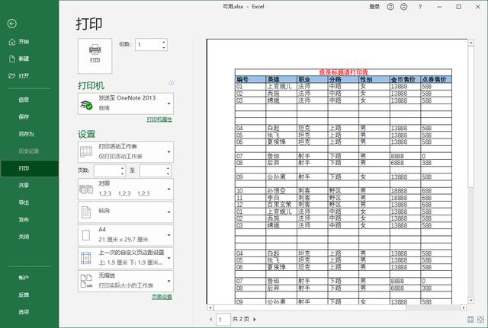
Task: Open the 反馈 page
Action: tap(24, 295)
